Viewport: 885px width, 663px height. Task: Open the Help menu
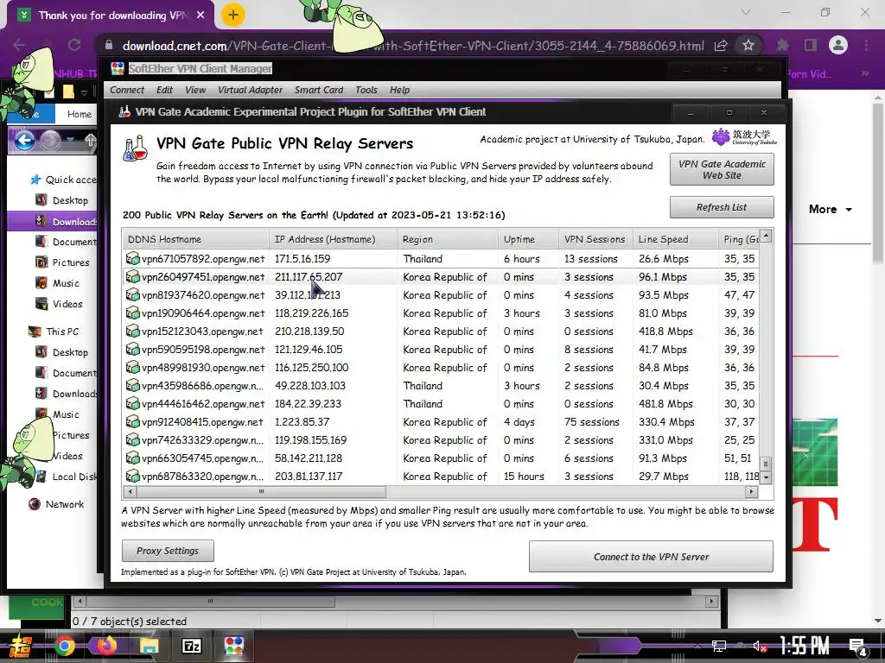tap(399, 90)
